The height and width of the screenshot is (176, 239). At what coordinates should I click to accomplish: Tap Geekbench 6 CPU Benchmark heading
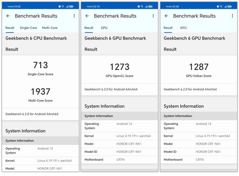tap(36, 38)
